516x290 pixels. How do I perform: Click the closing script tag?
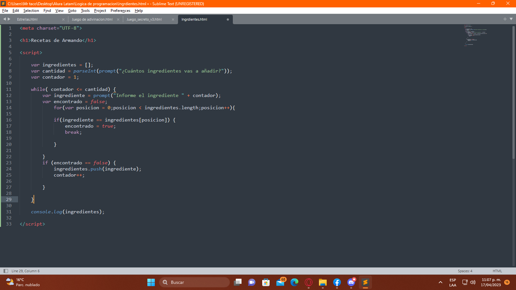tap(32, 224)
